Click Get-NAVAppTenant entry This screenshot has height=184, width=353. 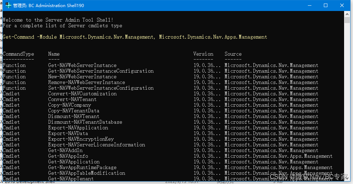coord(71,179)
